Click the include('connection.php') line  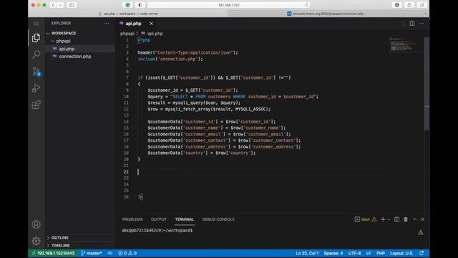[170, 59]
